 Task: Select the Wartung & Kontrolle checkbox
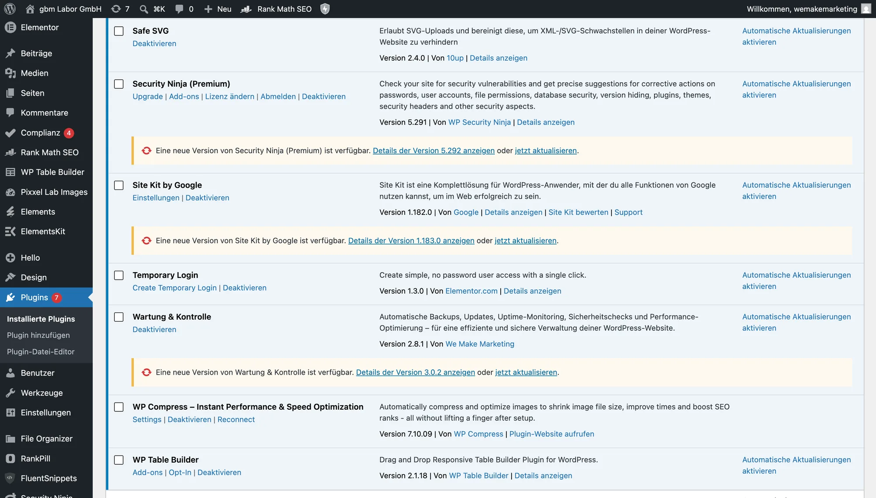(119, 317)
